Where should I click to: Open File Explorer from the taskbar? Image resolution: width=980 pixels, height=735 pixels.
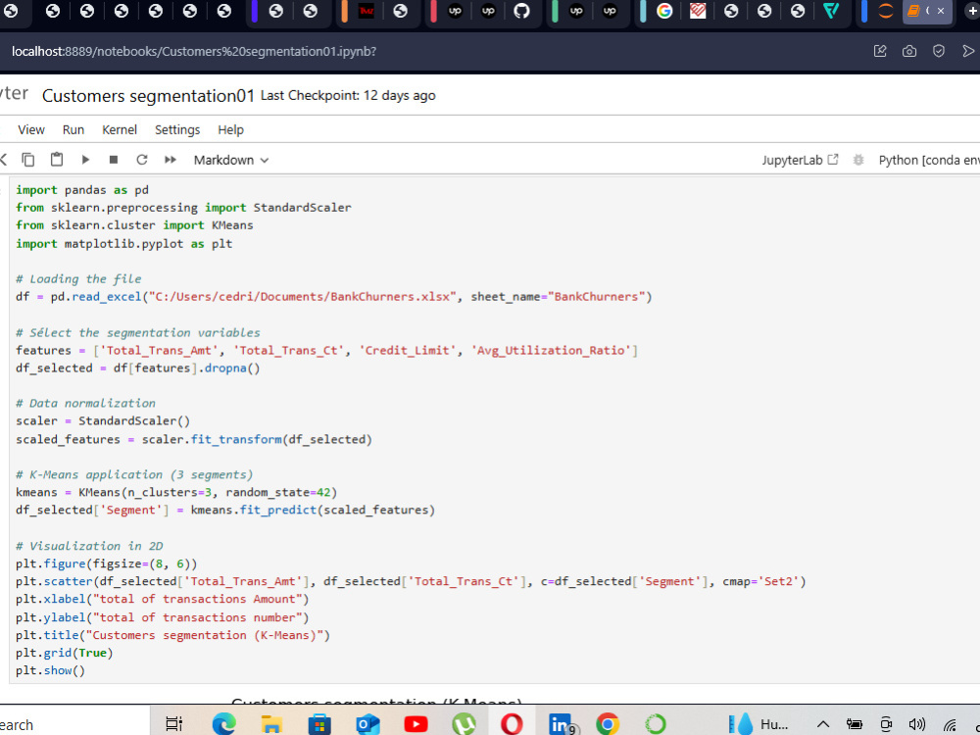[x=271, y=724]
